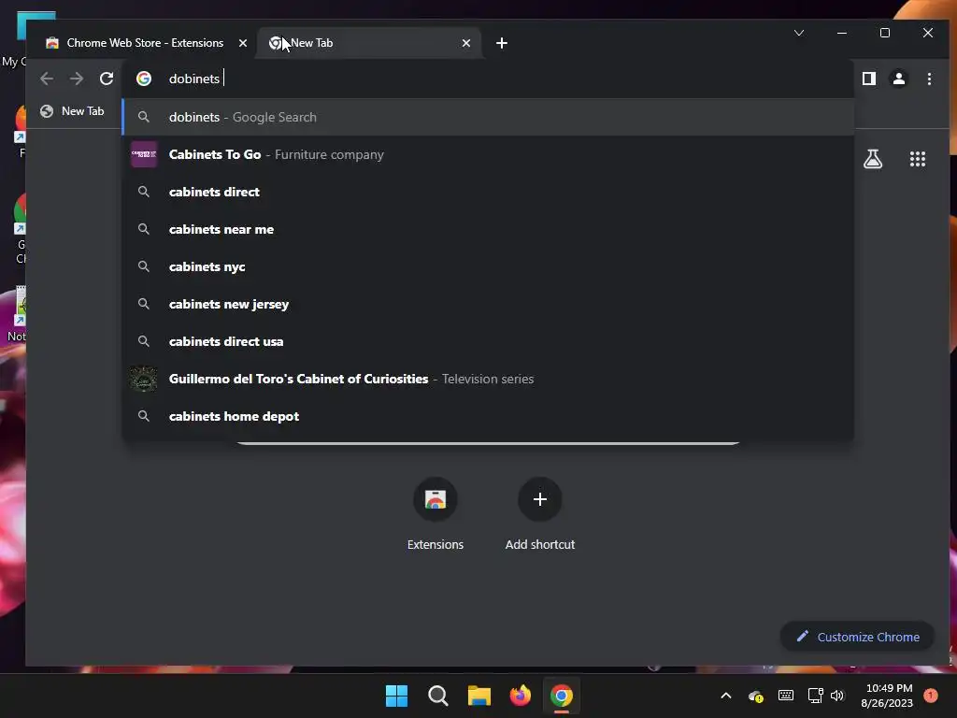Choose the cabinets near me suggestion

click(488, 230)
